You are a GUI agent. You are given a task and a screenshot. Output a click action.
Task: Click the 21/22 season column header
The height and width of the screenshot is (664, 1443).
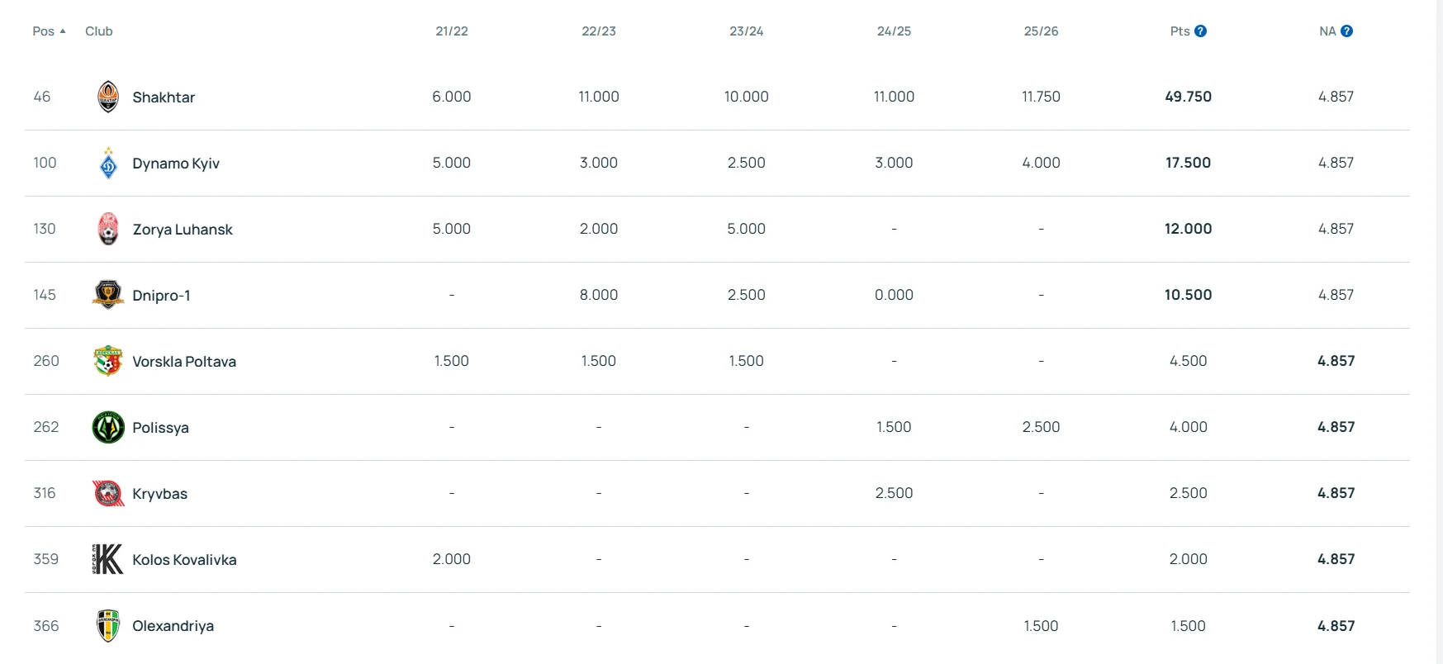click(x=452, y=31)
